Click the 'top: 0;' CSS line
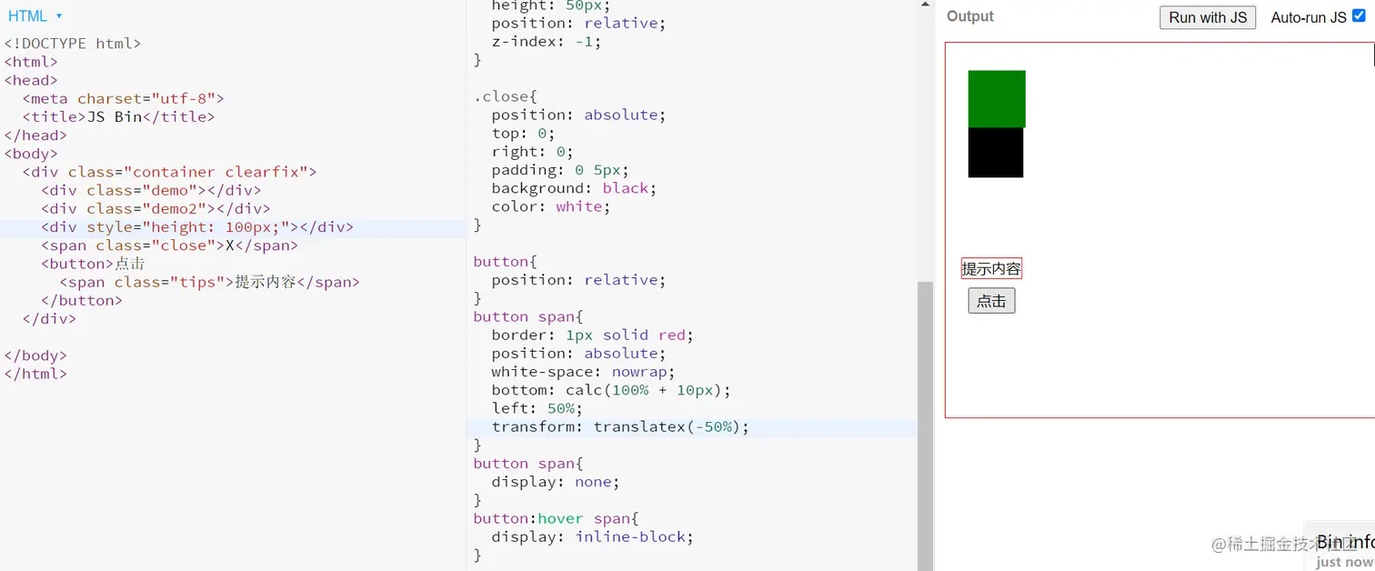The image size is (1375, 571). [x=524, y=133]
